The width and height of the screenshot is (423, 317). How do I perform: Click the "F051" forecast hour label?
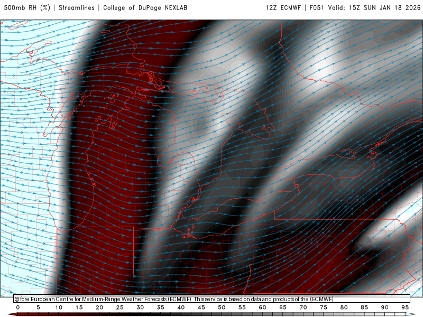317,8
